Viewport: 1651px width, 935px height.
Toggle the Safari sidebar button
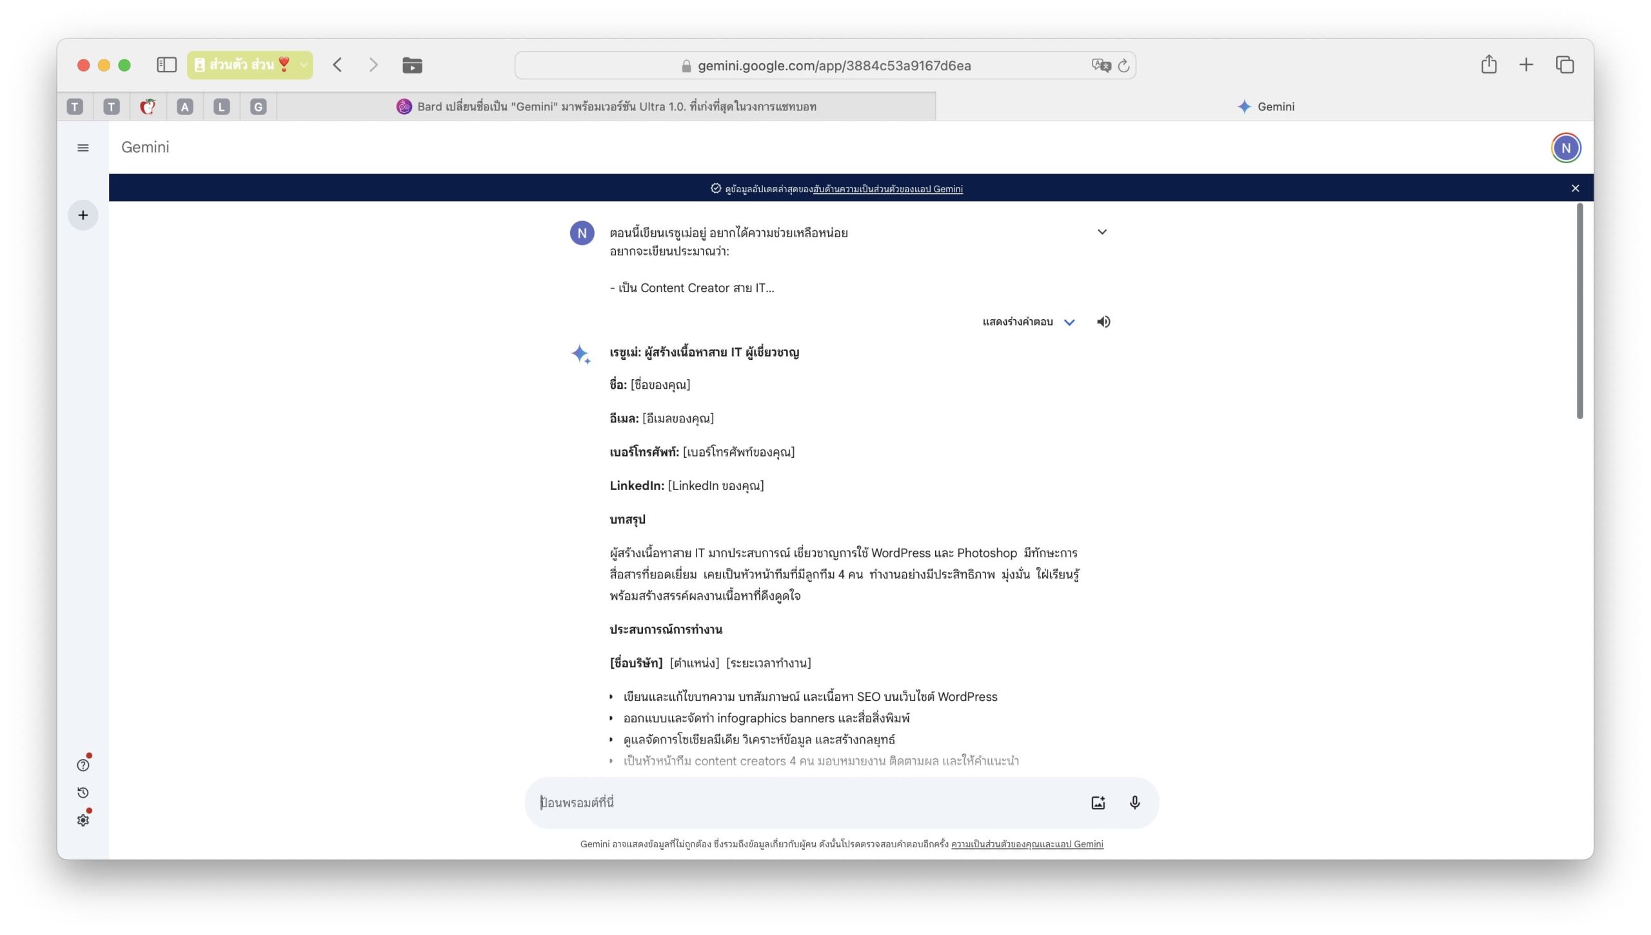[x=166, y=64]
